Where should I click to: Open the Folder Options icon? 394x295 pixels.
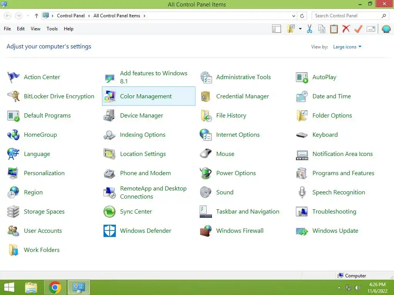tap(302, 115)
